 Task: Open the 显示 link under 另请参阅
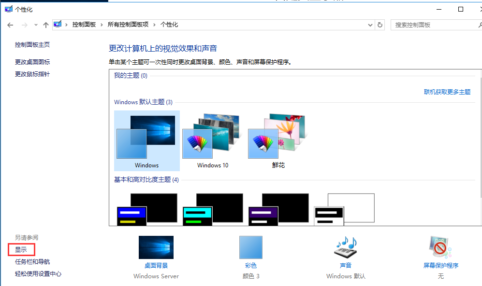21,249
